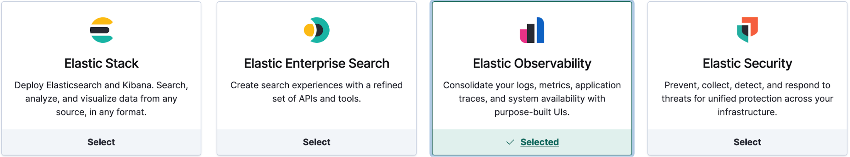Image resolution: width=850 pixels, height=157 pixels.
Task: Click the Elastic Observability bar chart icon
Action: [532, 30]
